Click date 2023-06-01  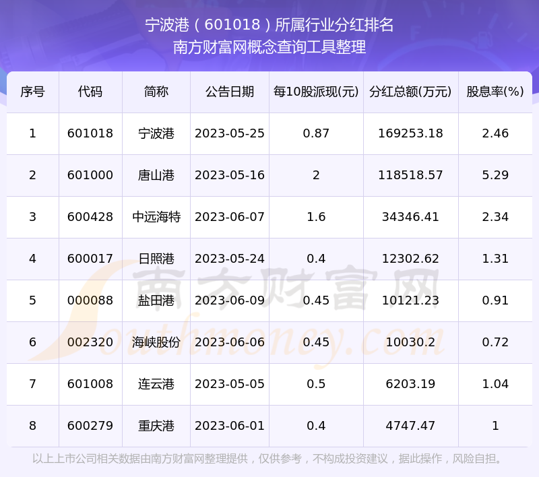point(230,426)
